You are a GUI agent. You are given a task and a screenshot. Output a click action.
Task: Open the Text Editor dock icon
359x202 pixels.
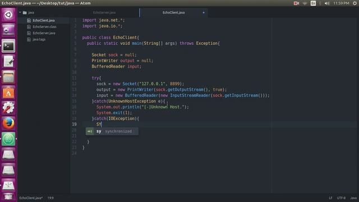click(8, 61)
